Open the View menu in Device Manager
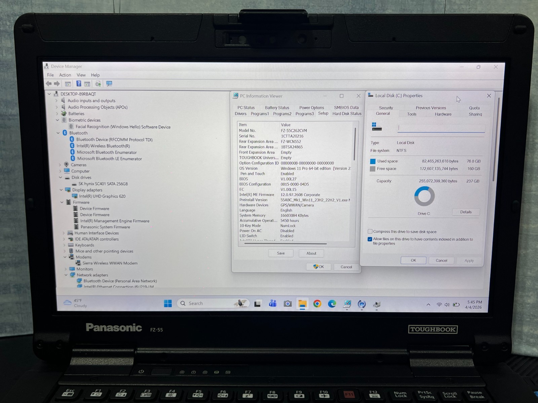The height and width of the screenshot is (403, 538). click(81, 75)
